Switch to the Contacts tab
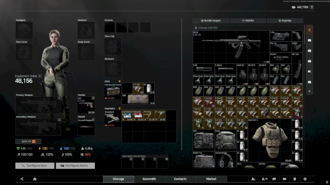This screenshot has width=330, height=185. pyautogui.click(x=180, y=179)
